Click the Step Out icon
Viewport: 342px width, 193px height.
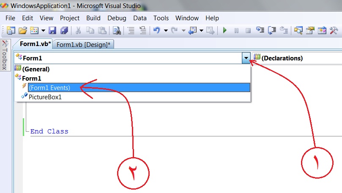pos(284,30)
